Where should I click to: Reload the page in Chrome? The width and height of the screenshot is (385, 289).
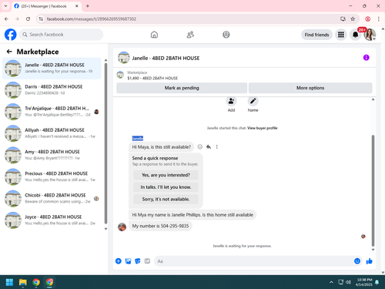click(x=28, y=18)
